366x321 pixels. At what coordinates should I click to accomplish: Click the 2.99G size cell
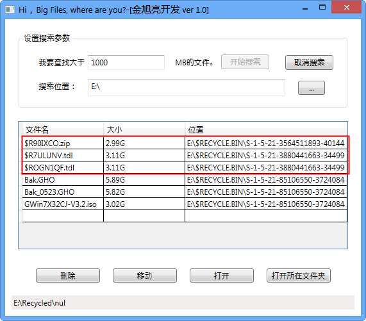click(144, 144)
